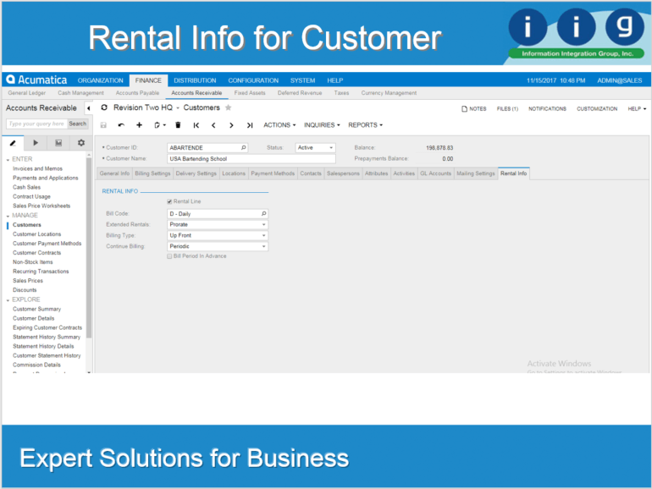Open Customer Summary in sidebar
Viewport: 652px width, 489px height.
tap(36, 309)
